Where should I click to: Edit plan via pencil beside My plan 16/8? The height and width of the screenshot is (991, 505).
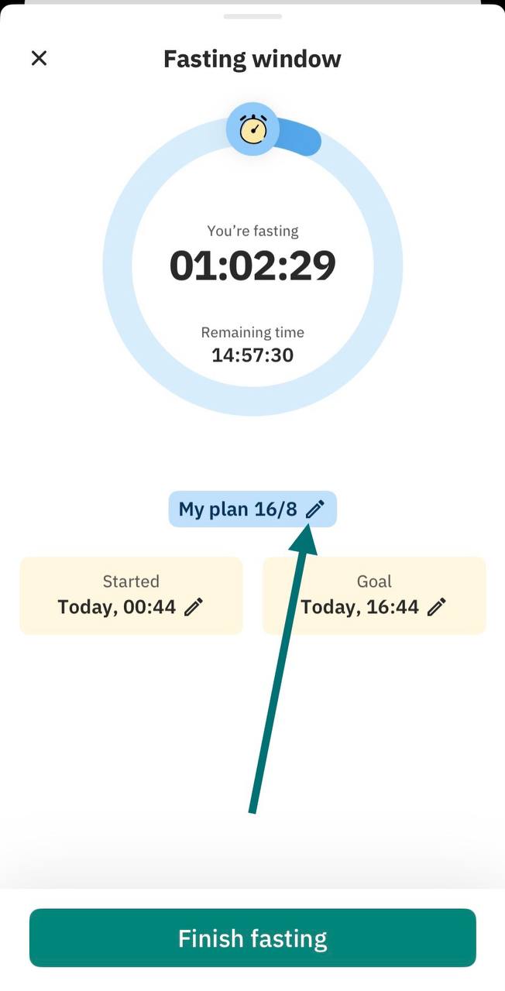[314, 509]
